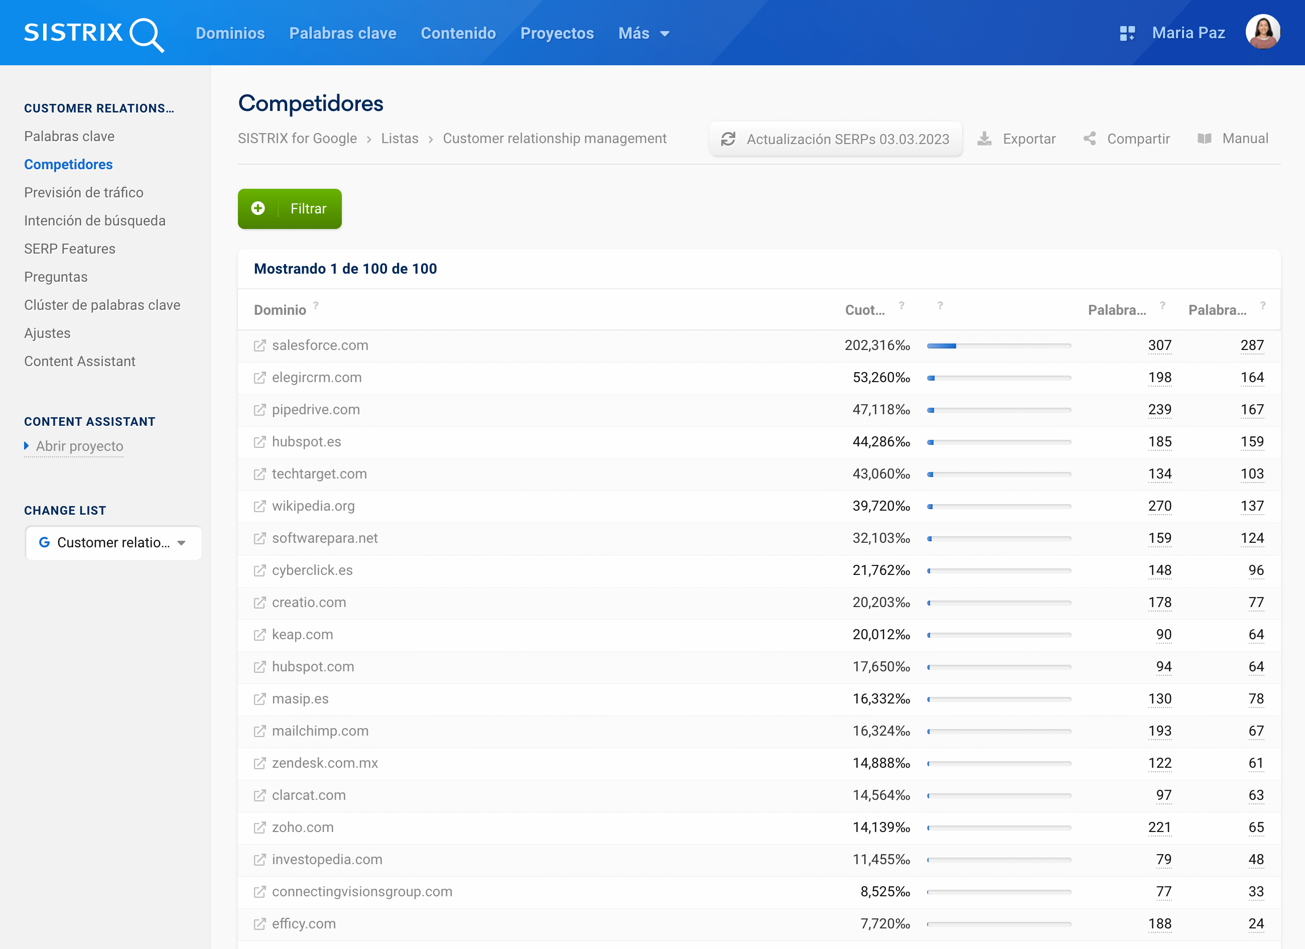Open the apps grid icon beside Maria Paz
This screenshot has height=949, width=1305.
coord(1127,33)
